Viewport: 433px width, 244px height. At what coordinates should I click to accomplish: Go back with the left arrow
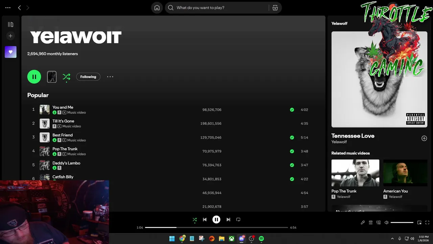pyautogui.click(x=20, y=7)
